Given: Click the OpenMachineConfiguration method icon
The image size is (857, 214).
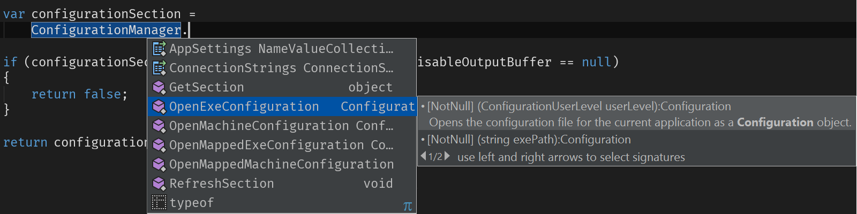Looking at the screenshot, I should point(159,126).
